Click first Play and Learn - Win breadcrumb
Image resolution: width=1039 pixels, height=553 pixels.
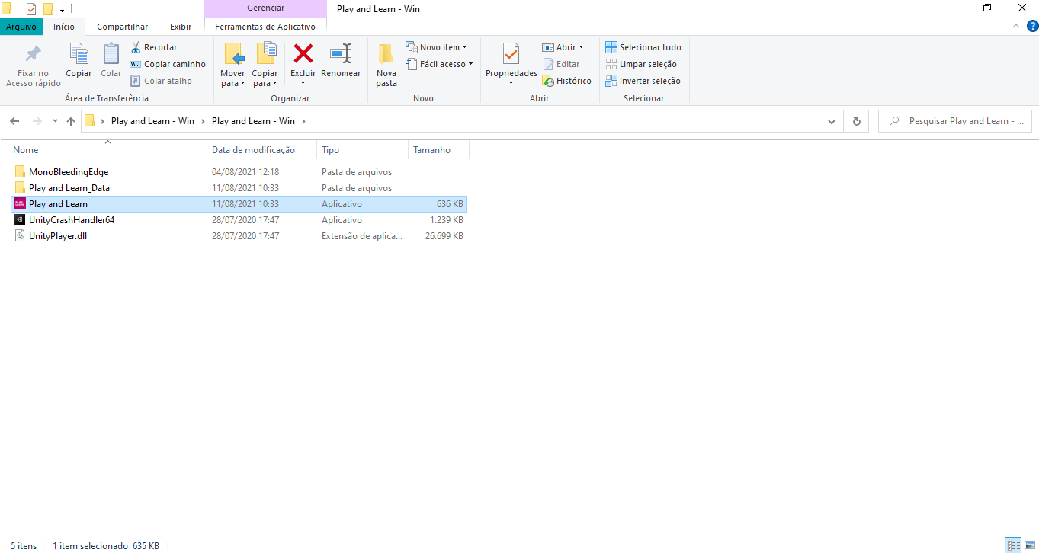152,121
